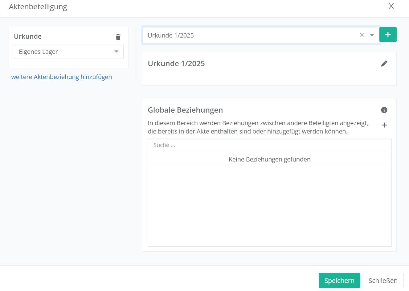Open the Globale Beziehungen info icon

pos(384,110)
